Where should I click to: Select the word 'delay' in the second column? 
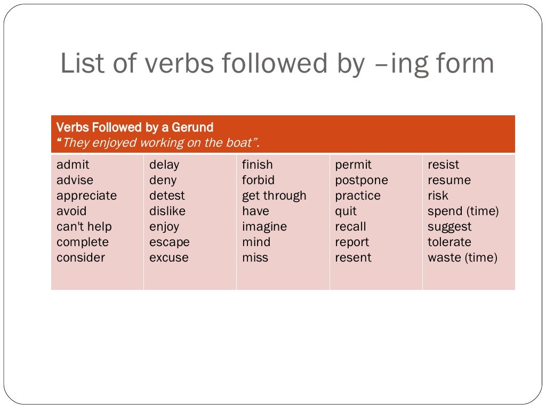[164, 164]
